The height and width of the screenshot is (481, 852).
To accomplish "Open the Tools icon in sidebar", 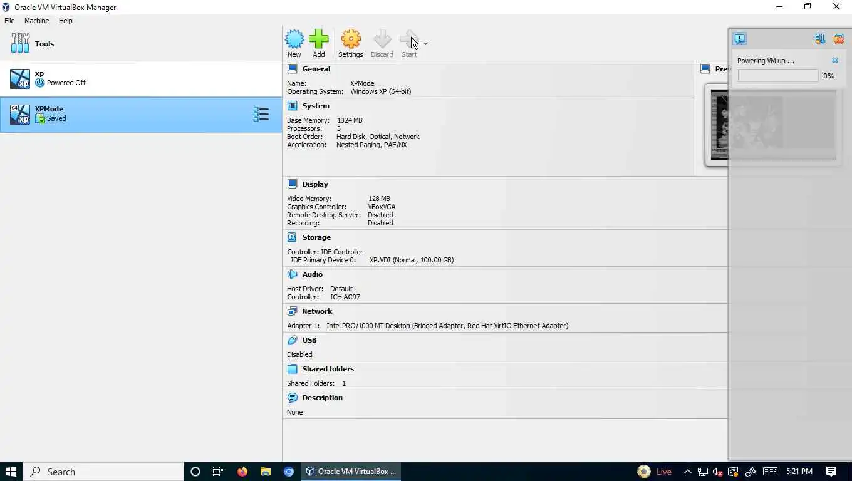I will click(20, 43).
